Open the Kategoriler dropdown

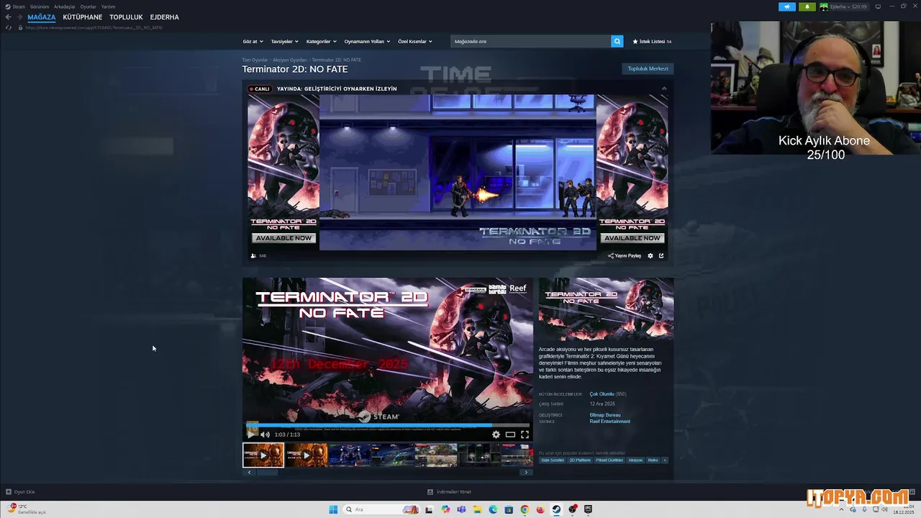click(x=321, y=41)
